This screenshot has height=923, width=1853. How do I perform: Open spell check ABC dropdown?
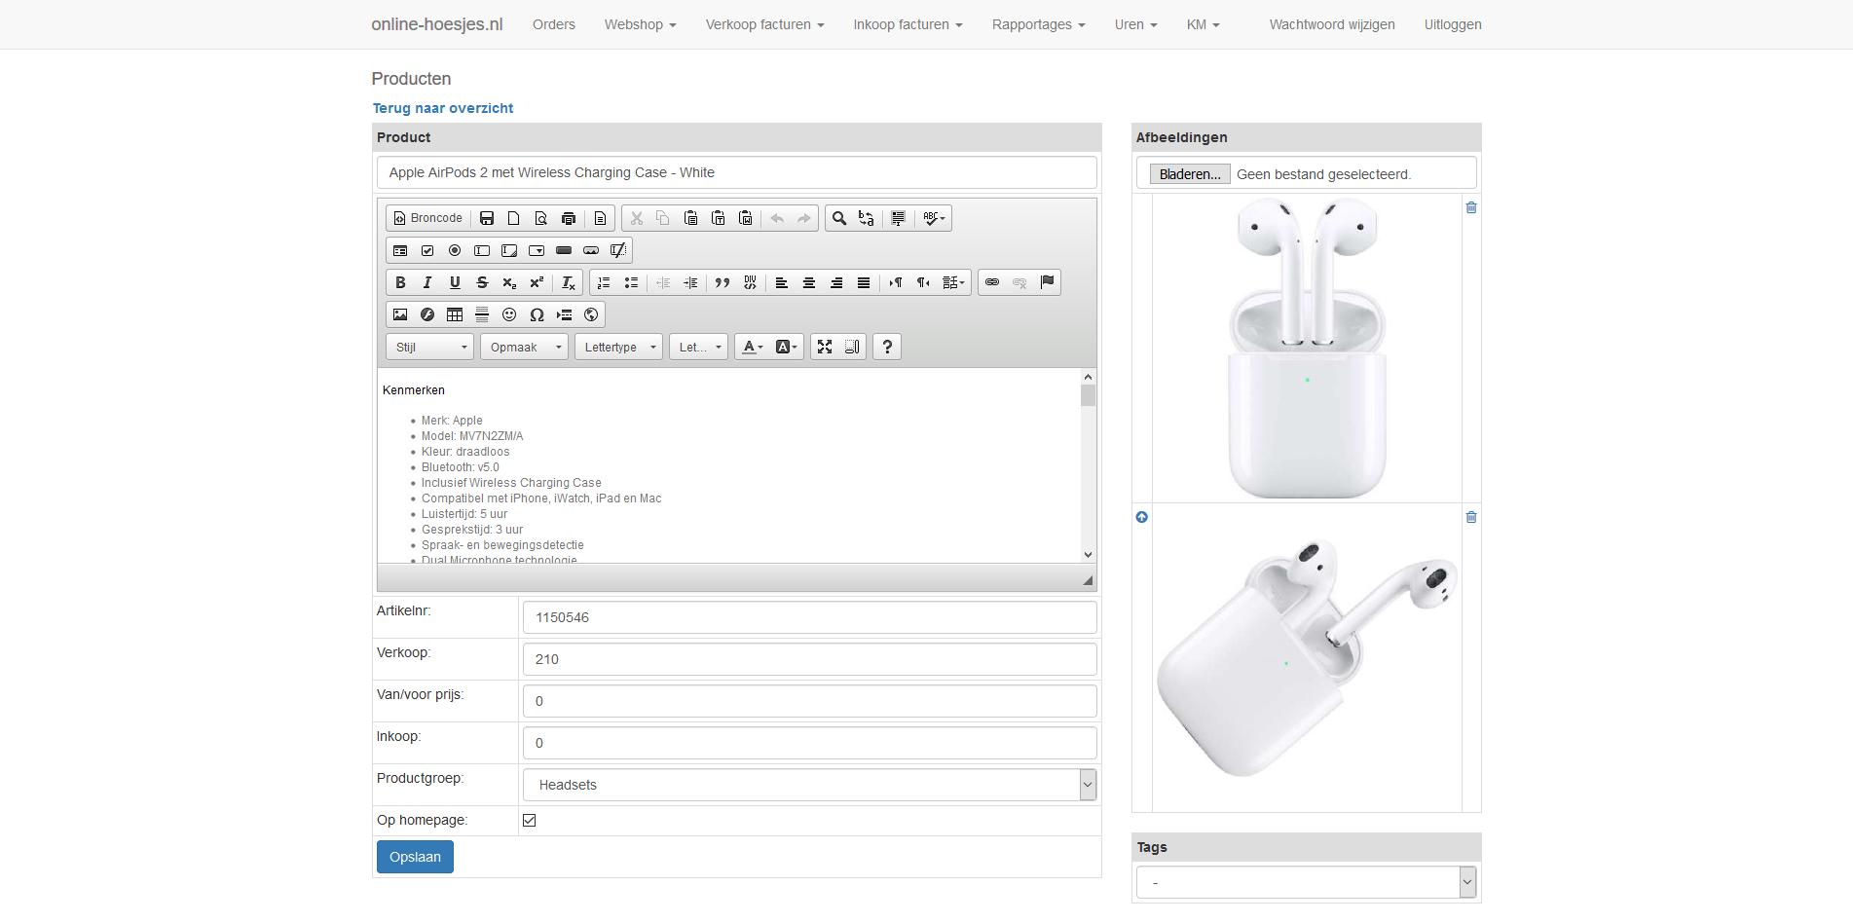[x=934, y=218]
